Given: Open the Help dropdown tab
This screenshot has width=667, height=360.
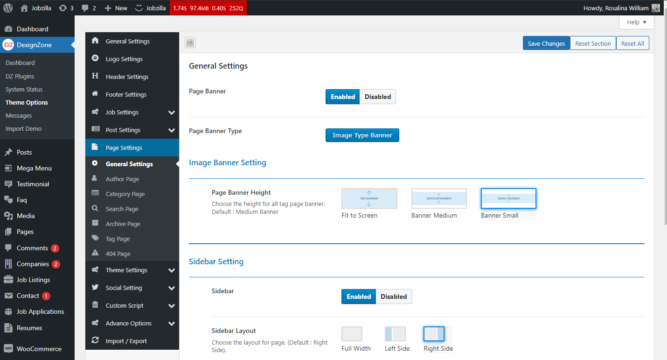Looking at the screenshot, I should [636, 22].
